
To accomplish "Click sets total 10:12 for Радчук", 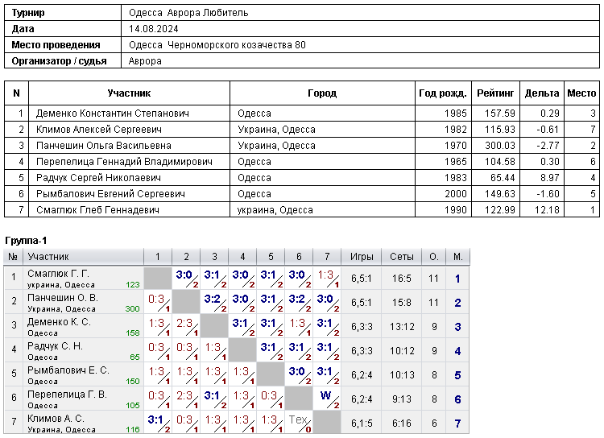I will [401, 351].
